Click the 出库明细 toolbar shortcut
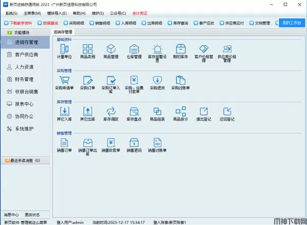The height and width of the screenshot is (225, 307). pos(152,23)
